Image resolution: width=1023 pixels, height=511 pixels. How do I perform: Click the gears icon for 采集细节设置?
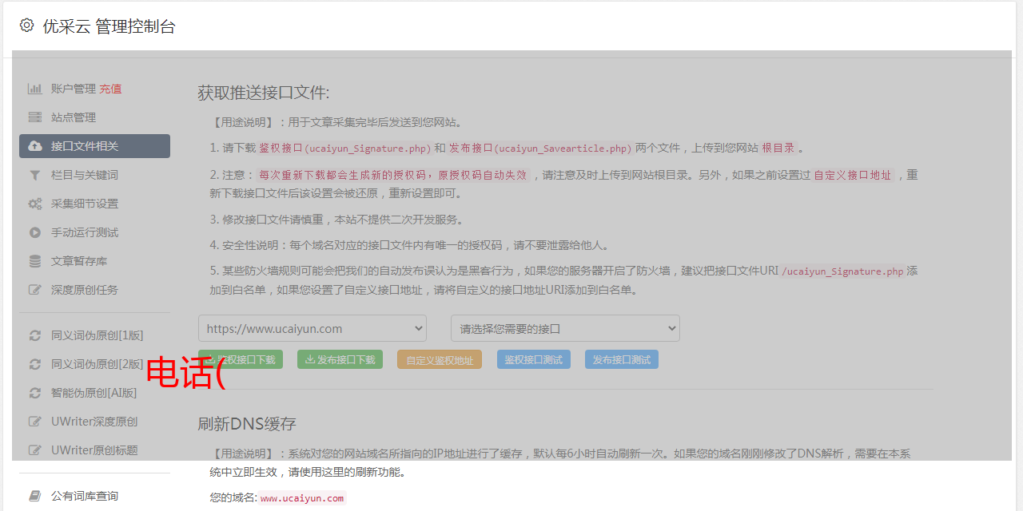pos(35,204)
